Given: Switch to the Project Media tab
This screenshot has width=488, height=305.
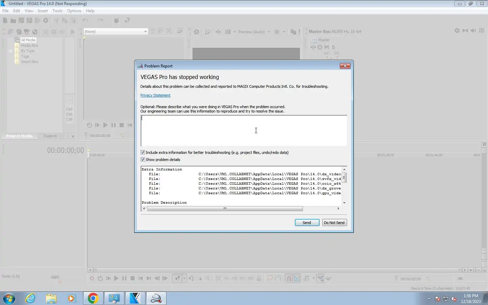Looking at the screenshot, I should (19, 136).
